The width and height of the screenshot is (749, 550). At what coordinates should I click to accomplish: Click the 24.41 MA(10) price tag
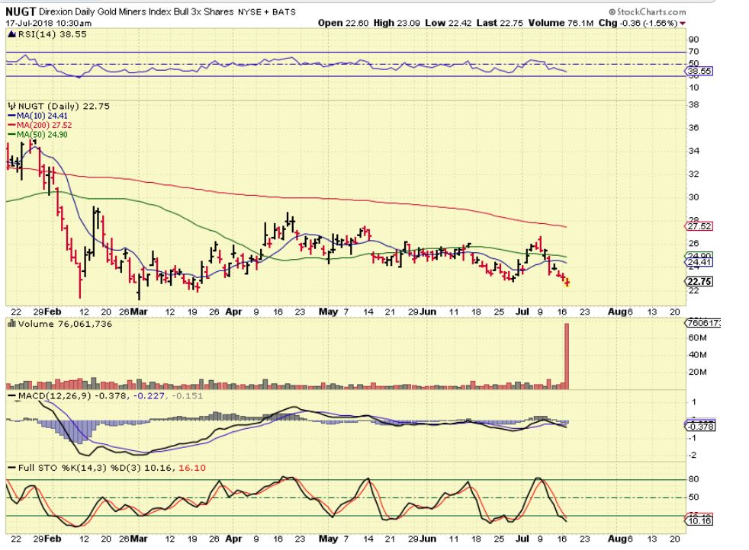[x=699, y=262]
